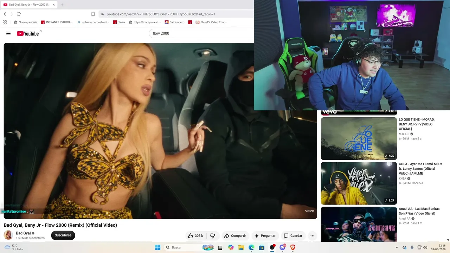Open Anuel AA Las Mas Bonitas thumbnail
450x253 pixels.
click(x=359, y=224)
